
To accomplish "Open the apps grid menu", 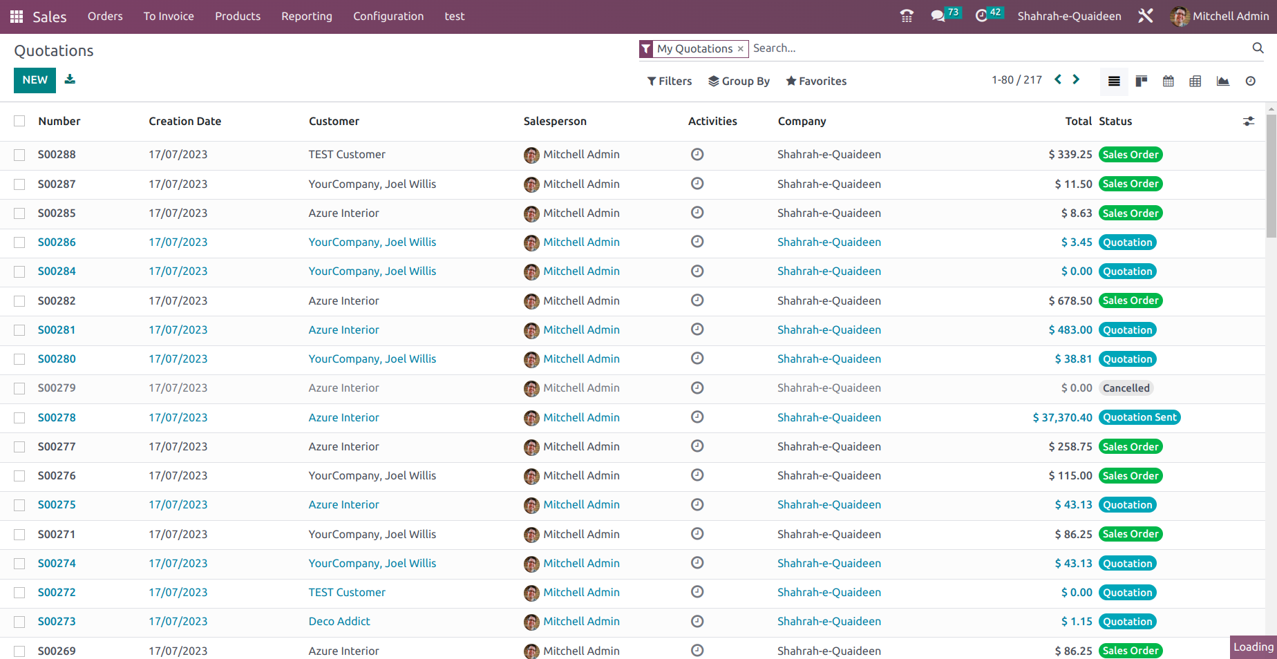I will [17, 17].
